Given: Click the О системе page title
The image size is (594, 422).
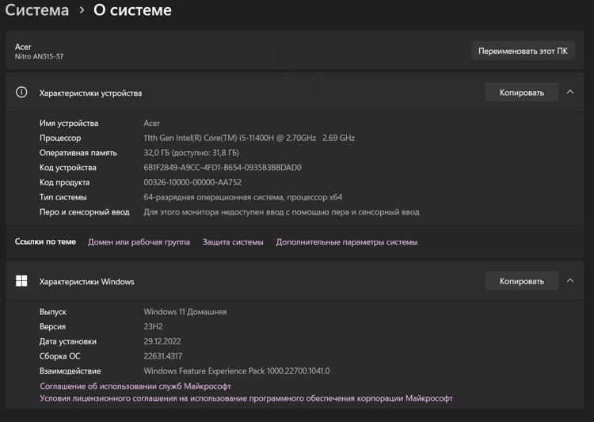Looking at the screenshot, I should [132, 10].
